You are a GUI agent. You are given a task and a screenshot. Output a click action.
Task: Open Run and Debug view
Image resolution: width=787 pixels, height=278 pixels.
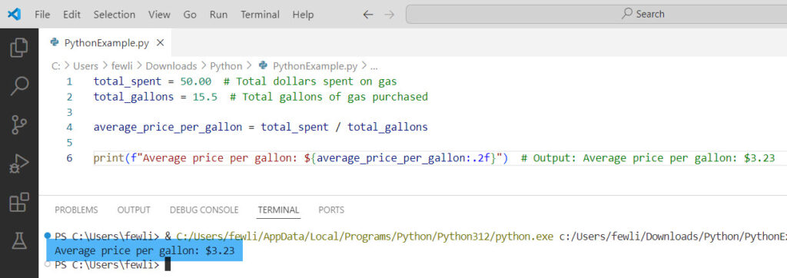[19, 164]
